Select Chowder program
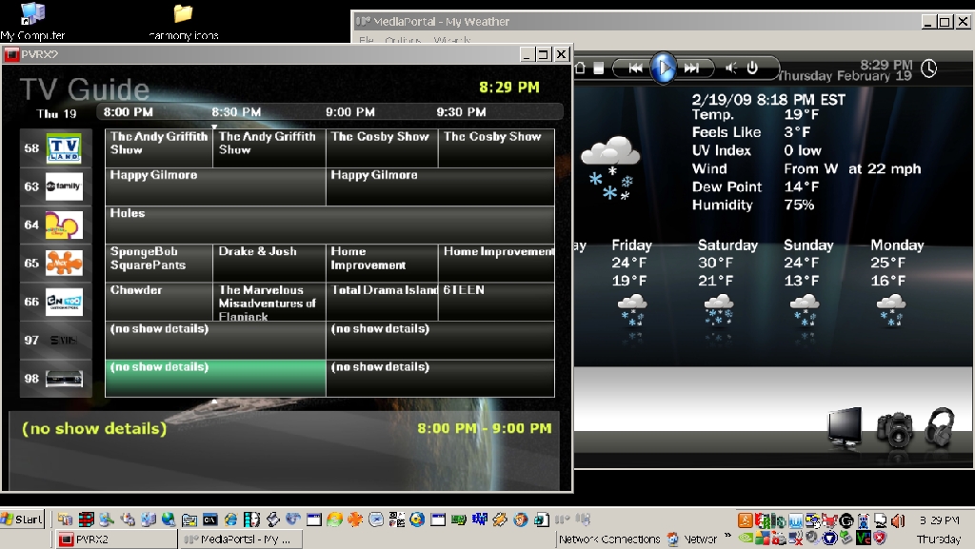This screenshot has width=975, height=549. (x=159, y=302)
